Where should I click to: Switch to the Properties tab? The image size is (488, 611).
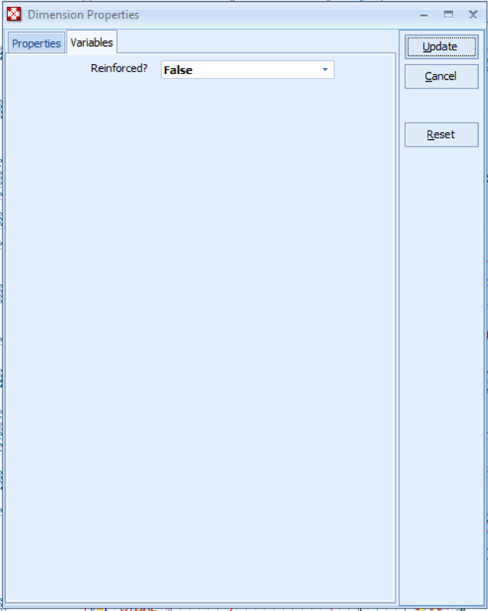(x=36, y=44)
